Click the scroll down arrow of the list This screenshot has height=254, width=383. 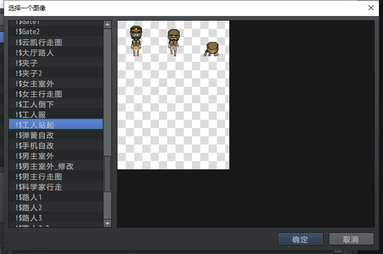(x=108, y=224)
